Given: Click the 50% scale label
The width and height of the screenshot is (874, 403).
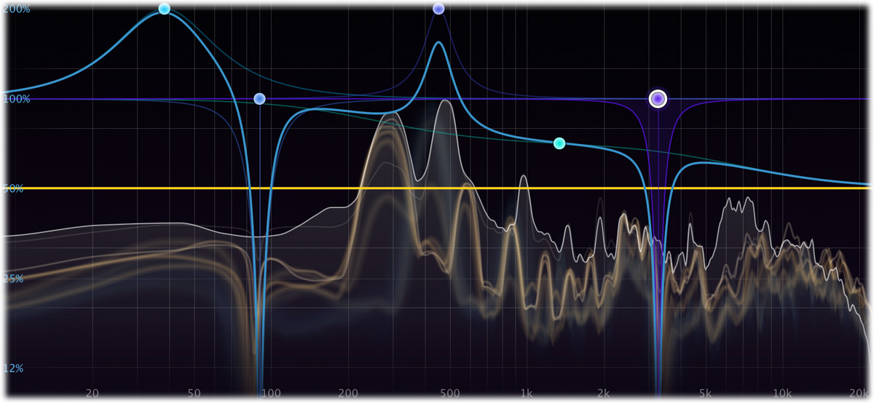Looking at the screenshot, I should (x=15, y=188).
